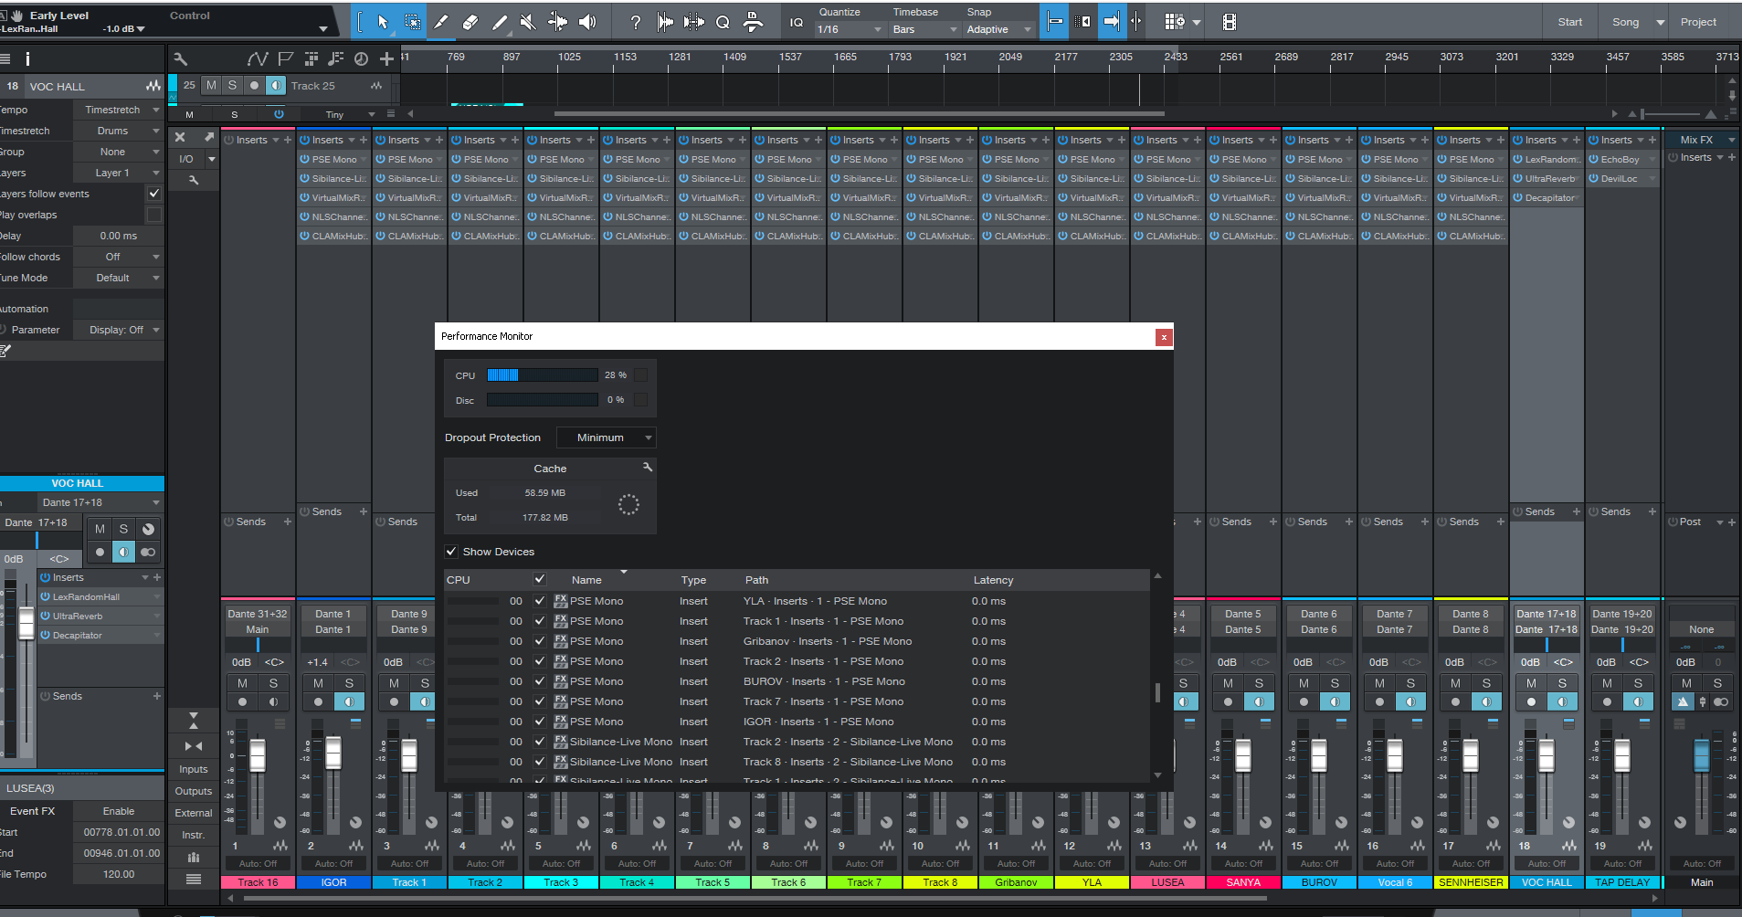
Task: Adjust the IGOR channel volume fader
Action: [x=333, y=754]
